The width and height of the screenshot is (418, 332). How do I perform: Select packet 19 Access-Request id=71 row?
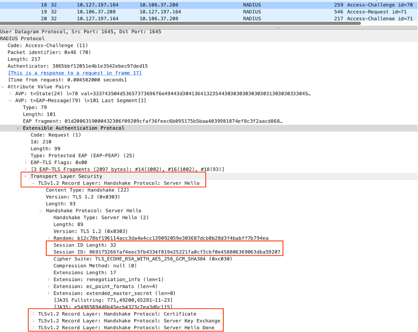pos(209,12)
